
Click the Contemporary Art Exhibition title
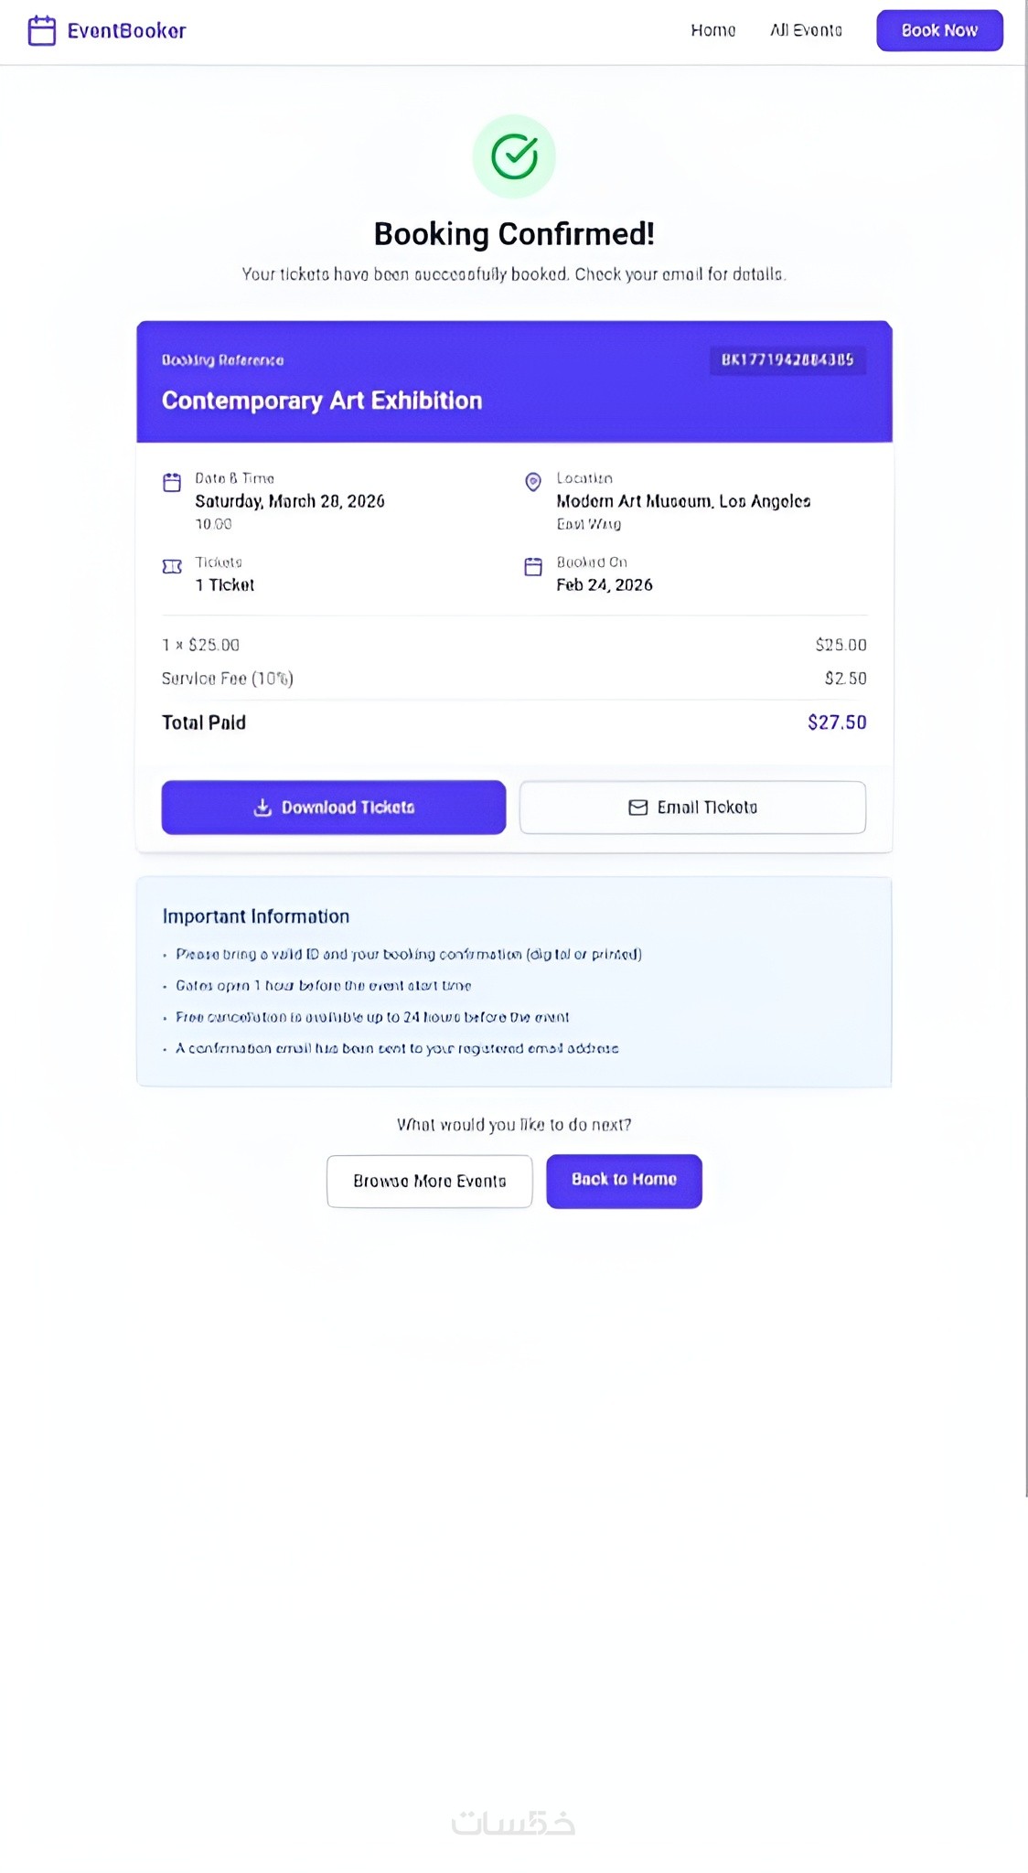click(x=322, y=401)
